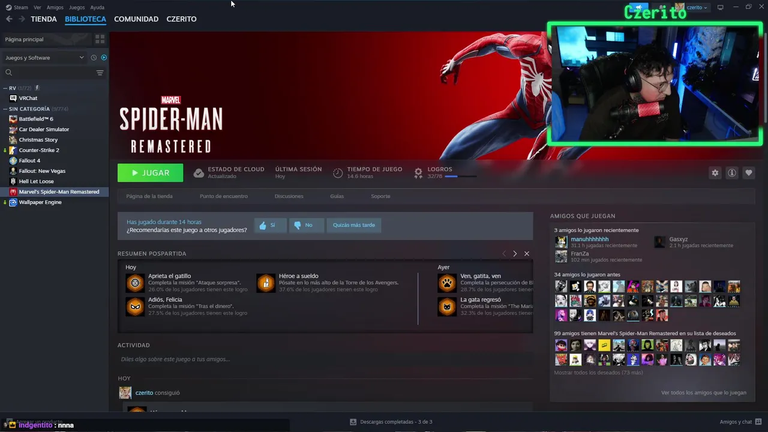Open Soporte link
Viewport: 768px width, 432px height.
tap(380, 196)
